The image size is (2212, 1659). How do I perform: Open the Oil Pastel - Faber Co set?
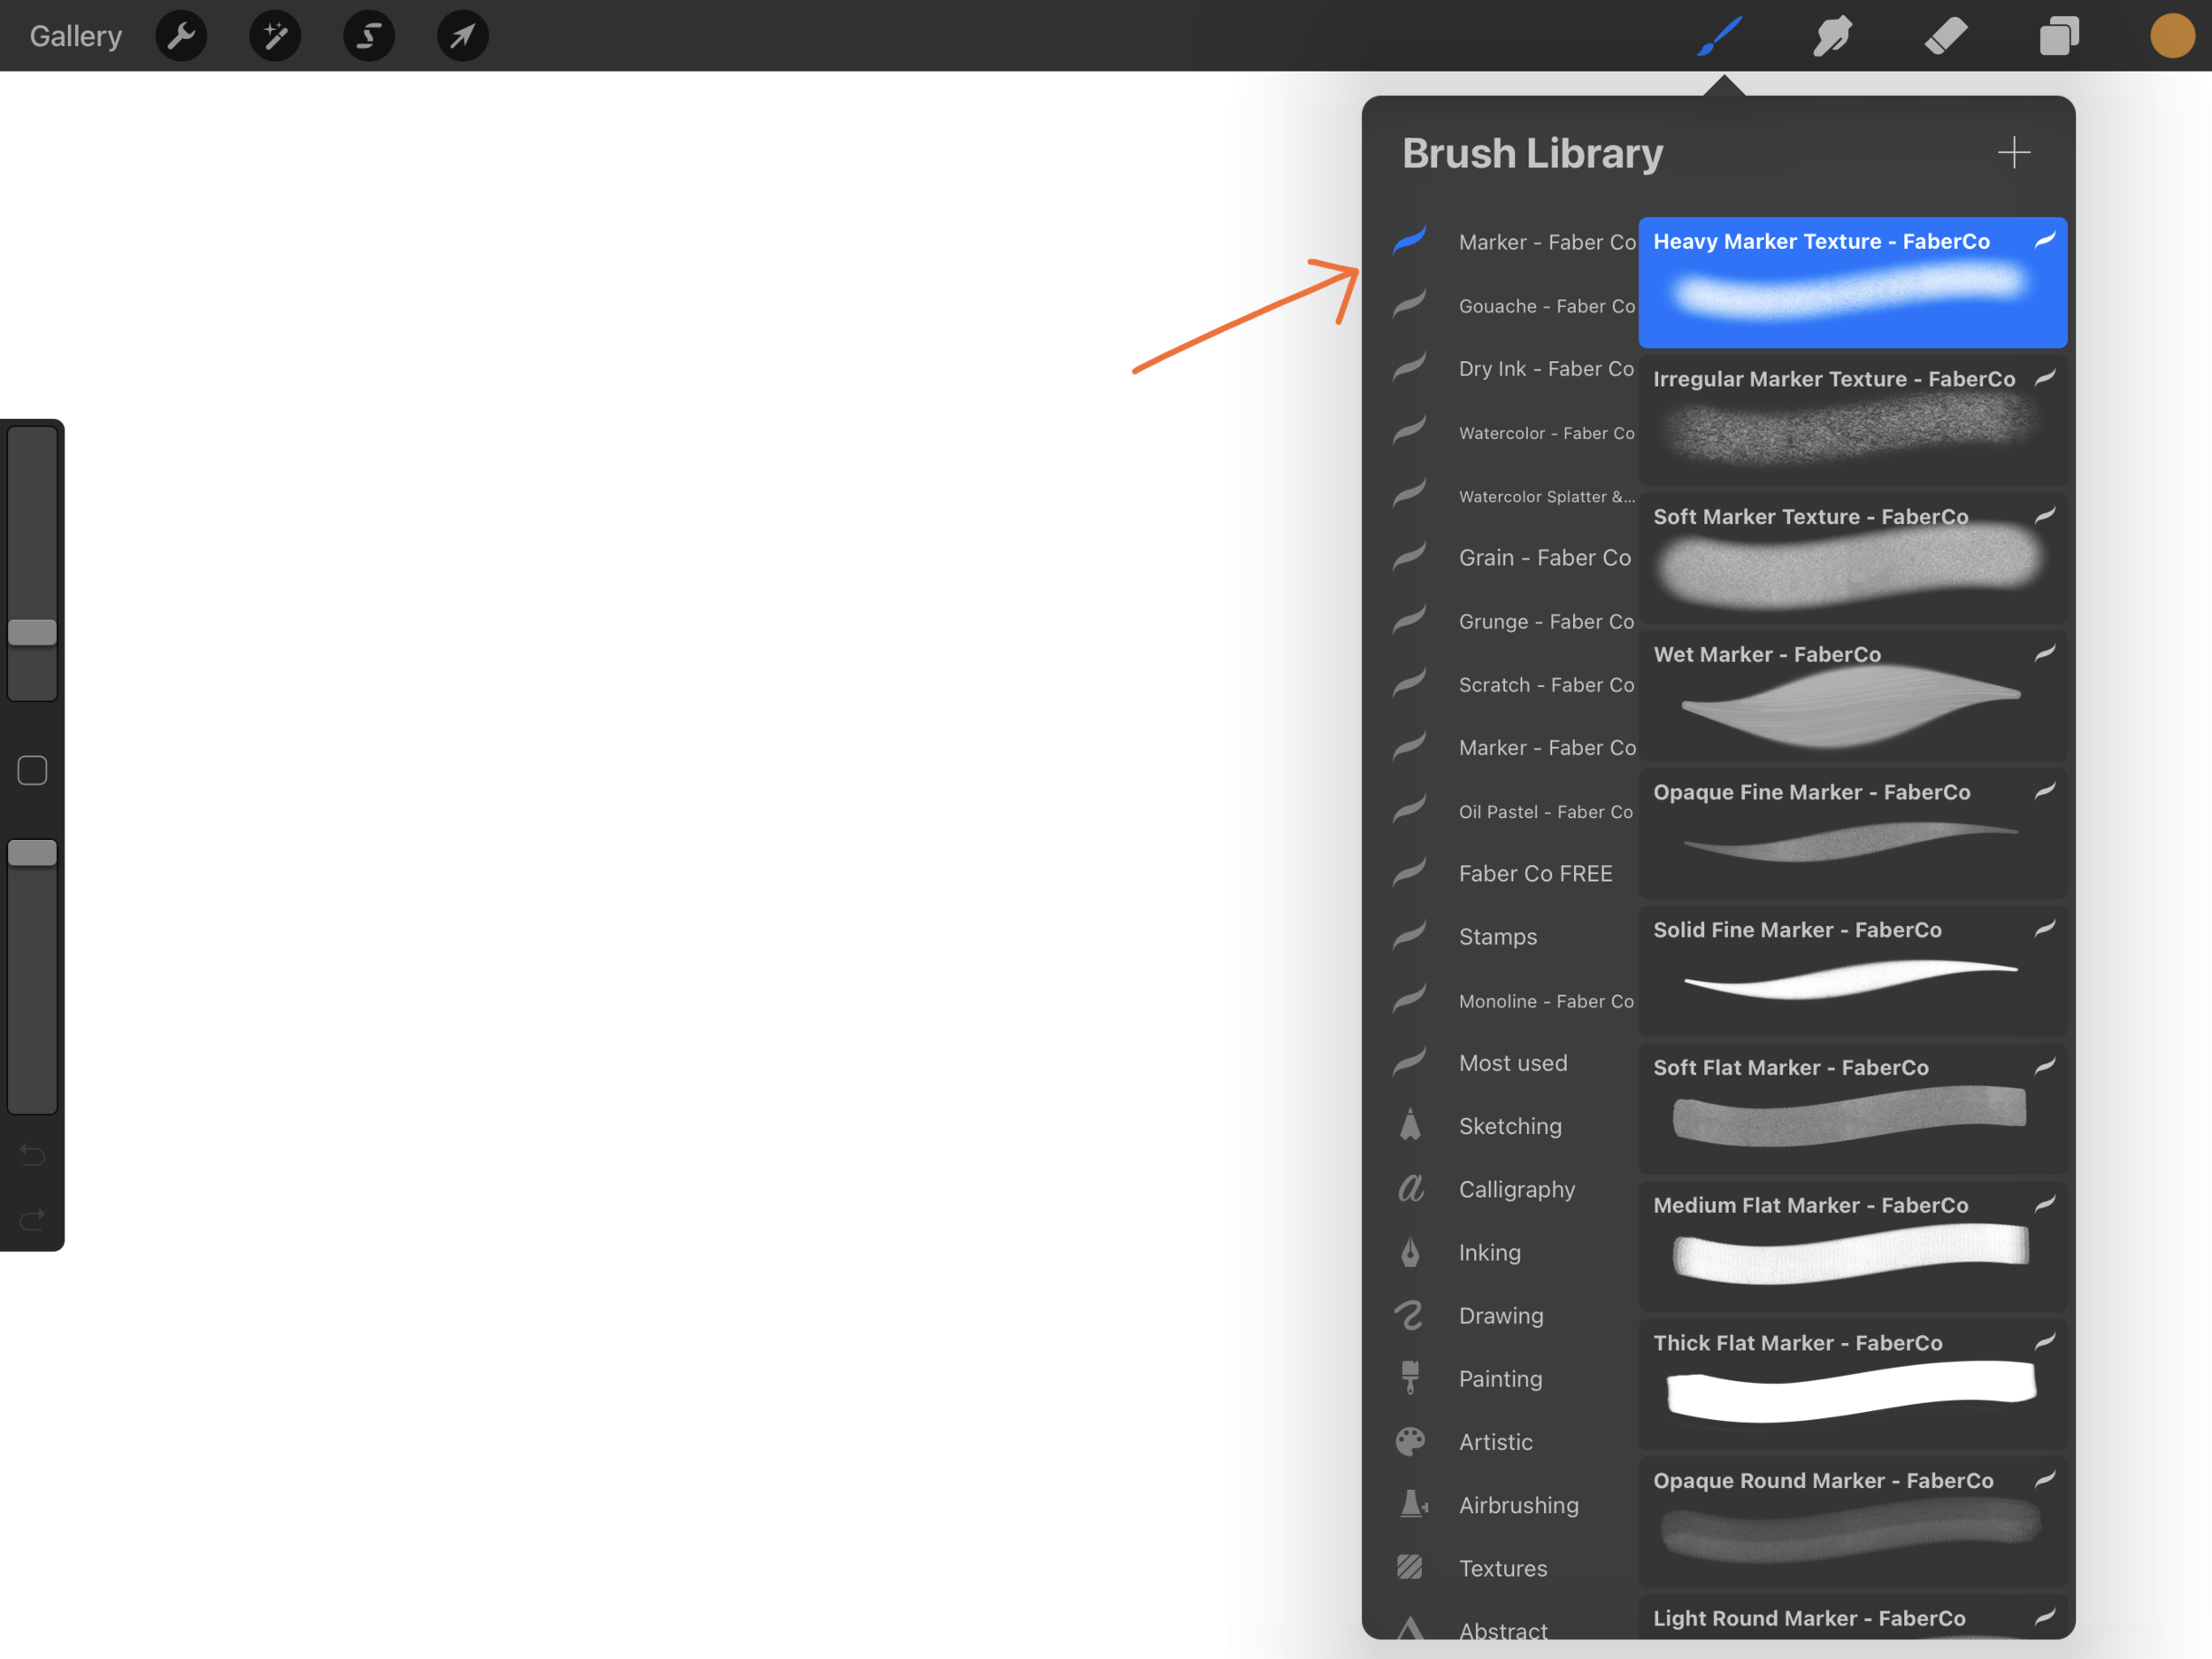click(x=1513, y=812)
